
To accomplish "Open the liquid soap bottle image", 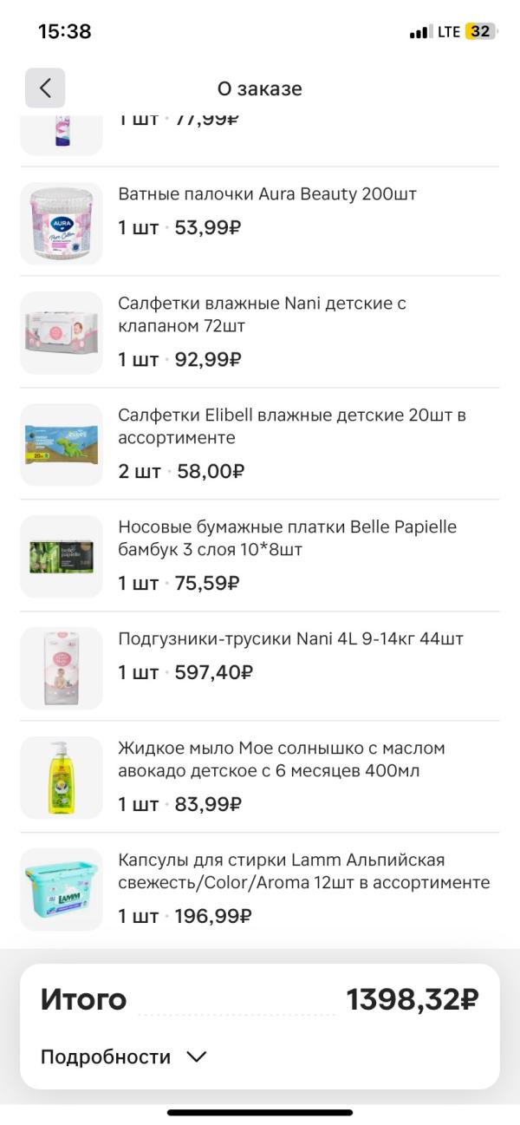I will 62,778.
